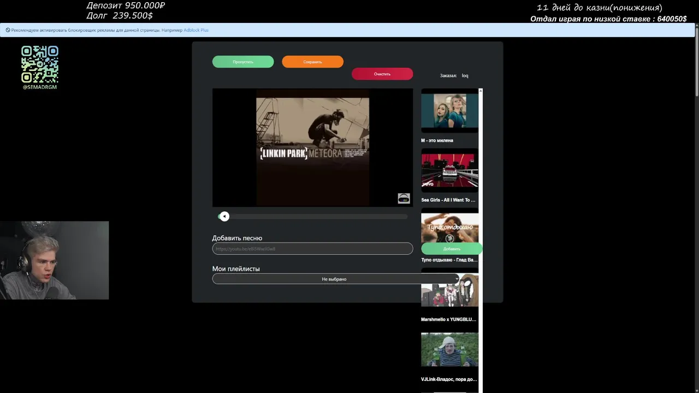
Task: Click the headphones icon in video corner
Action: click(x=404, y=198)
